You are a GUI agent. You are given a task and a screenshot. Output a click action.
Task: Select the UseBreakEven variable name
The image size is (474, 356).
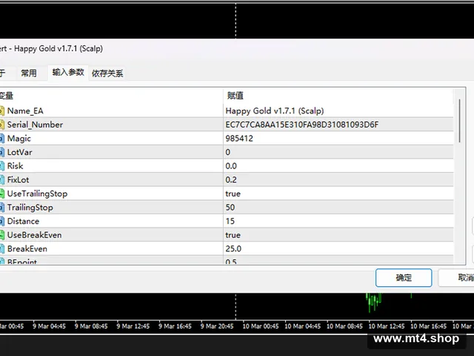[35, 235]
